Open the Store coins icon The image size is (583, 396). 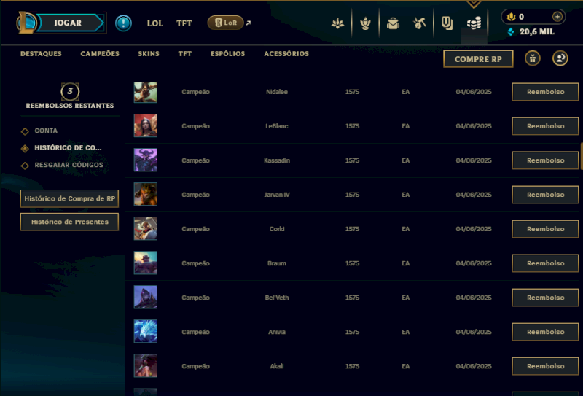click(x=474, y=23)
